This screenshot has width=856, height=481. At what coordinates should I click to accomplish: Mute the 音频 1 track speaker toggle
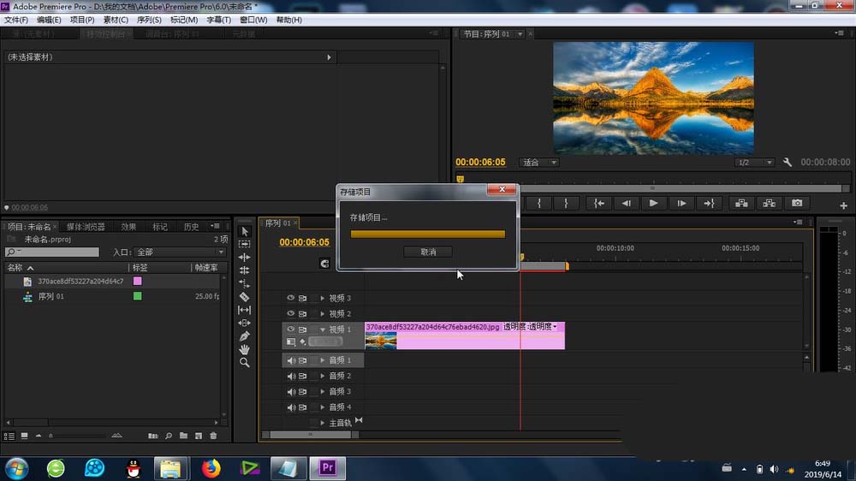tap(291, 360)
